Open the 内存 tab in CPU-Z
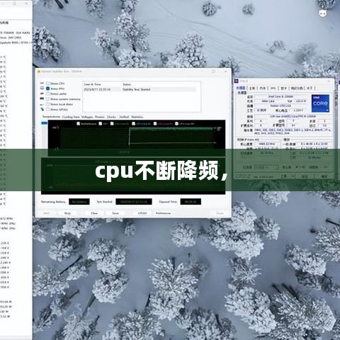 (x=263, y=88)
